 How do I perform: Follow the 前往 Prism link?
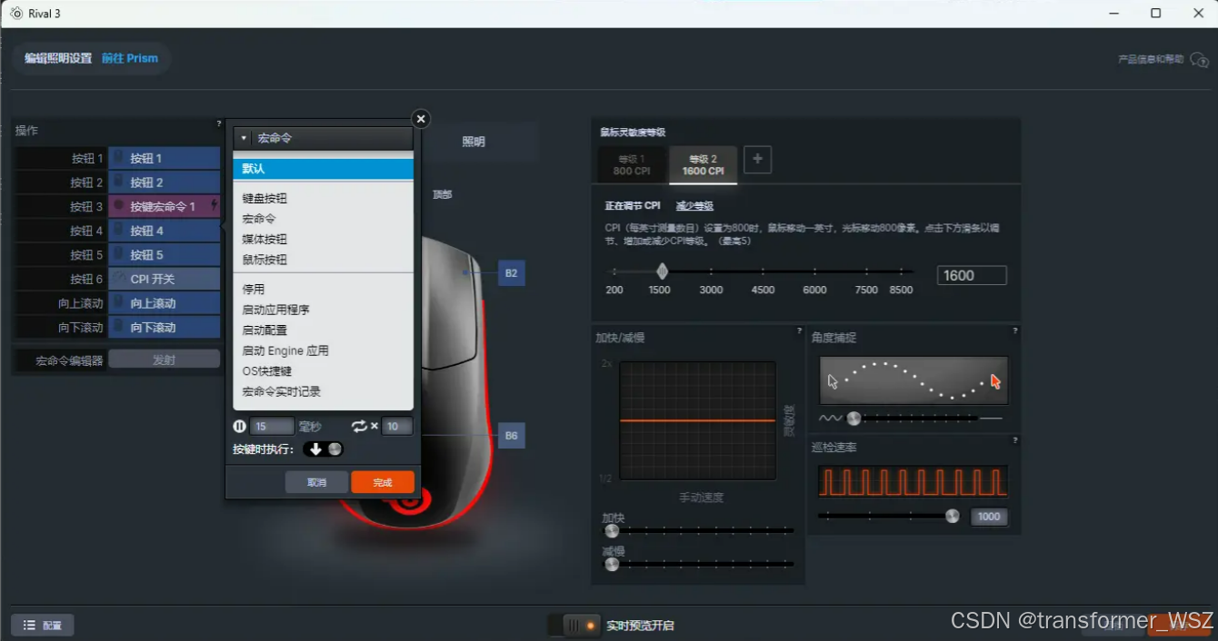[130, 58]
